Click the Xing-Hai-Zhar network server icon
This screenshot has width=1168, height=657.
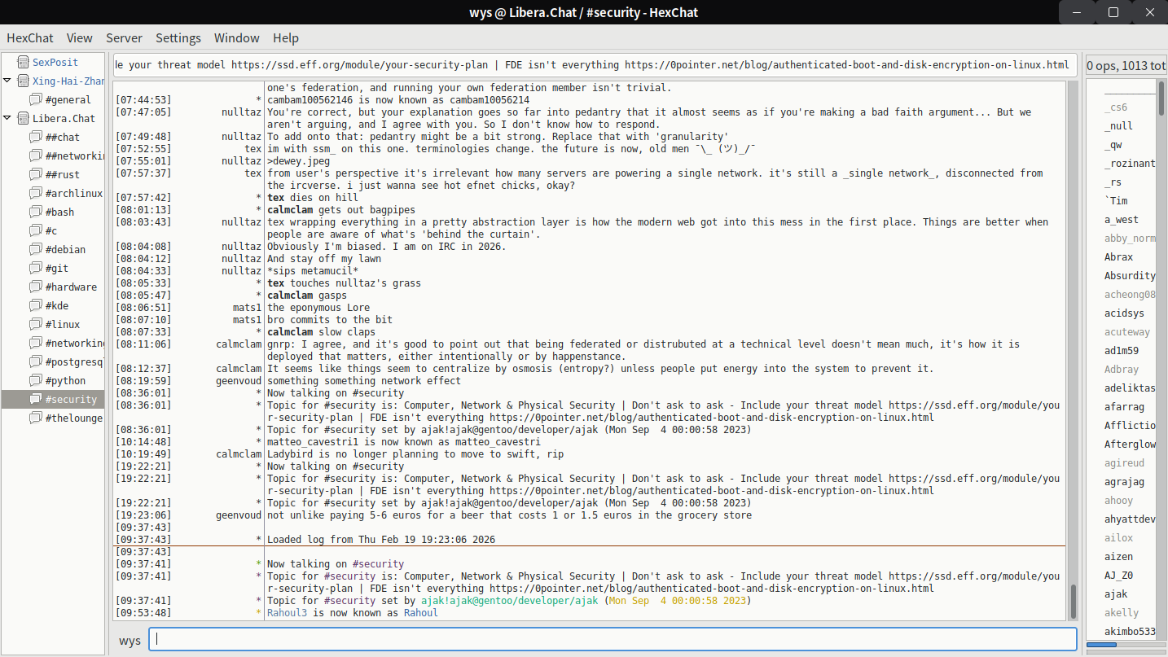(22, 81)
